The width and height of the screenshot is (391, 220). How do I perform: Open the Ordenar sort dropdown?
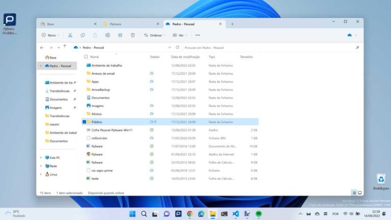pyautogui.click(x=155, y=35)
